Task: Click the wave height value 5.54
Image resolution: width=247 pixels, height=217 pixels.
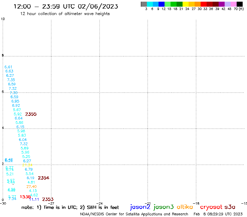Action: coord(30,174)
